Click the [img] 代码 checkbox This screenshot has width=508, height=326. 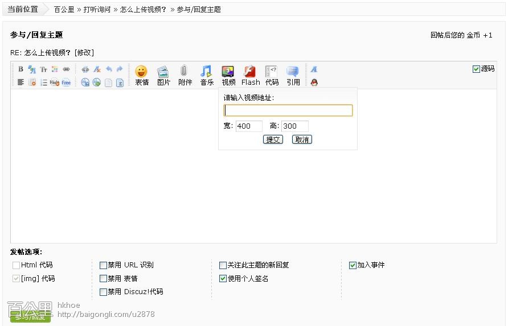click(x=16, y=278)
